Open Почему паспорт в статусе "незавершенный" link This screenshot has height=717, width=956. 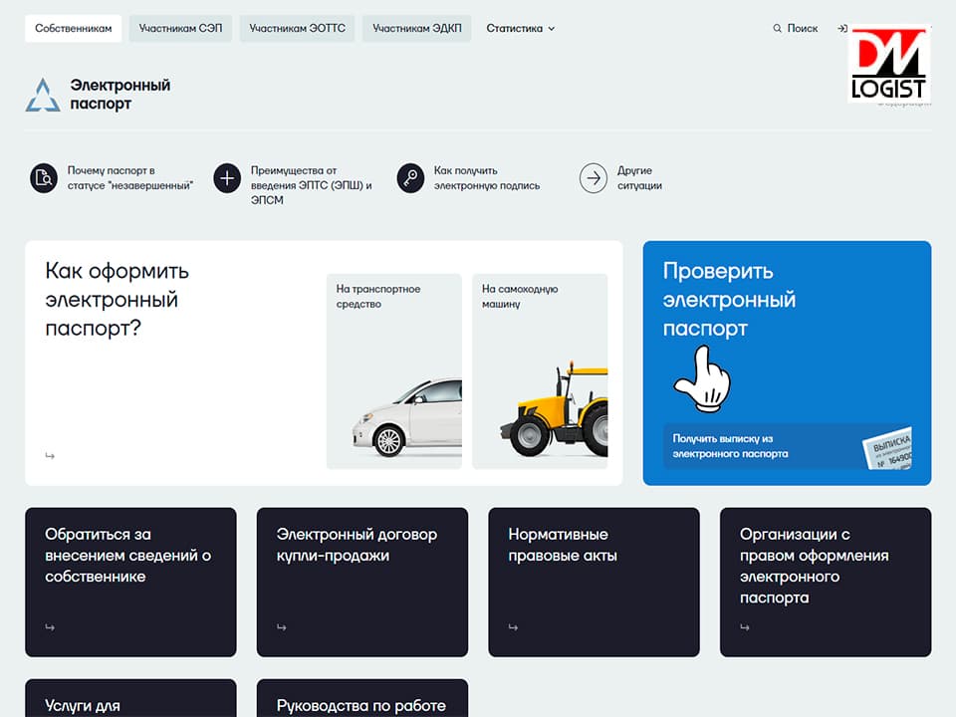[x=129, y=178]
